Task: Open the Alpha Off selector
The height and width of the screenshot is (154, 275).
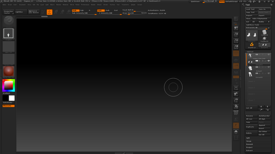Action: [x=9, y=47]
